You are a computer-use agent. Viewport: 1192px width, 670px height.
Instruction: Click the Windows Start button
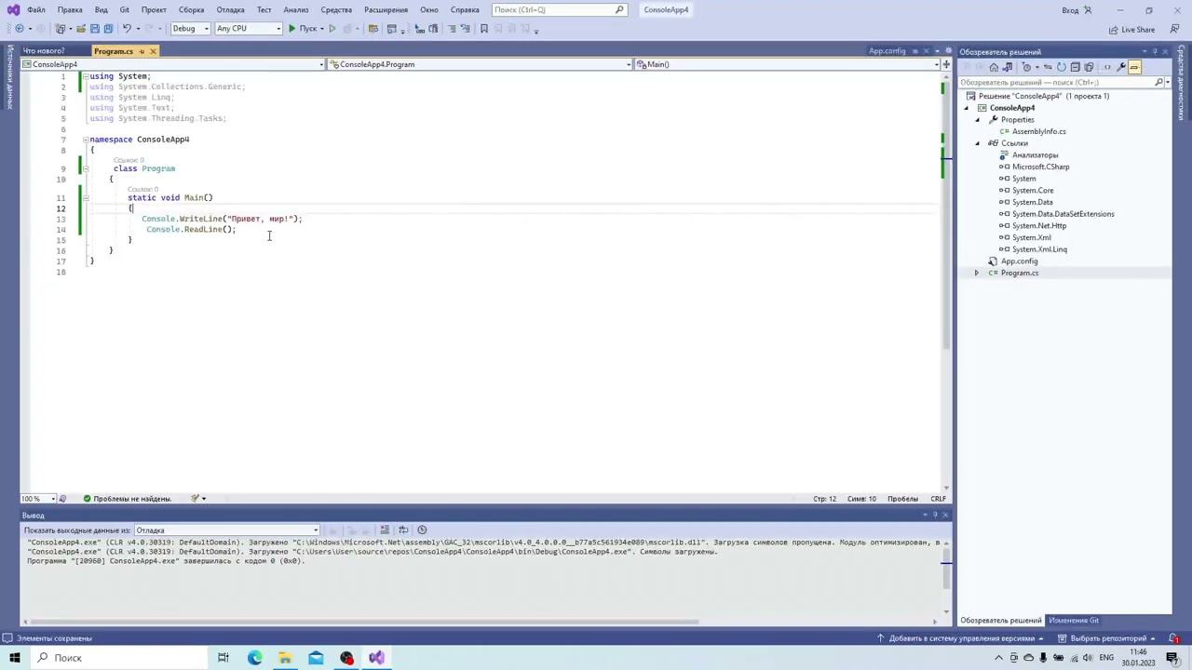pyautogui.click(x=14, y=658)
